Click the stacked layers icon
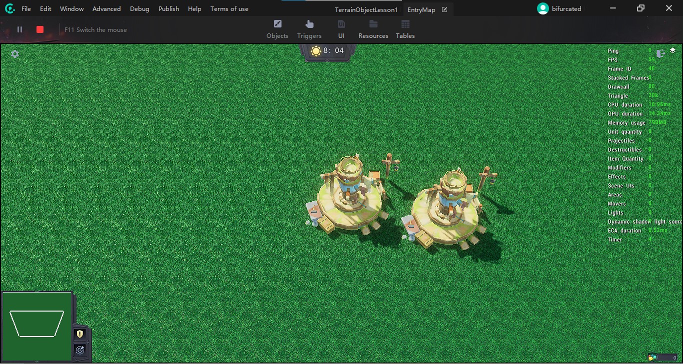 point(673,50)
